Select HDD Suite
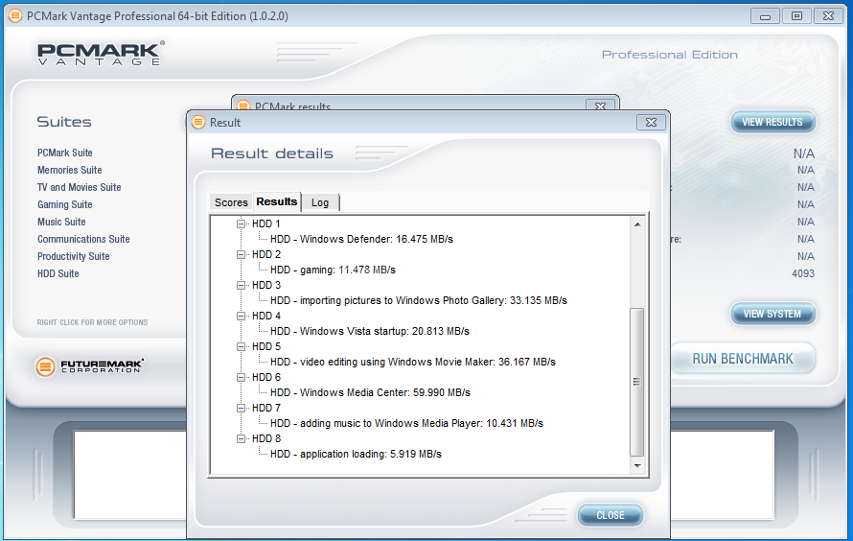This screenshot has width=853, height=541. 58,273
